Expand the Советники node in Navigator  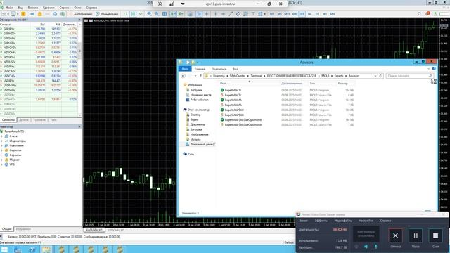pyautogui.click(x=1, y=145)
